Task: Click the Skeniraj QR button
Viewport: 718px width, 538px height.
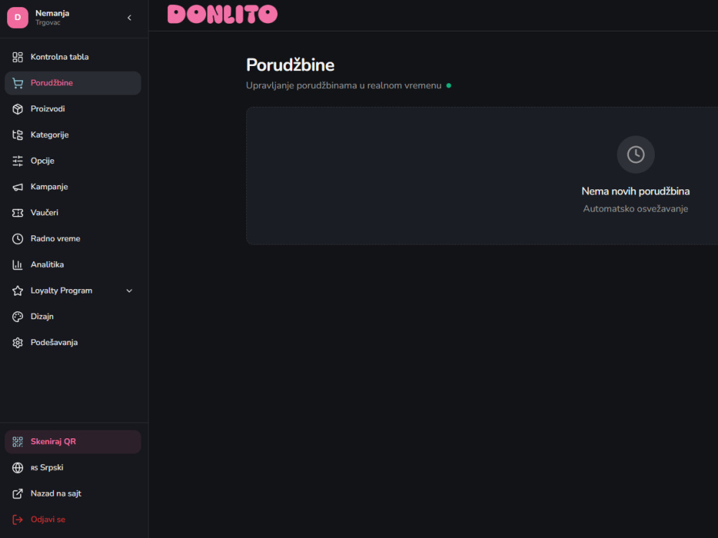Action: point(73,441)
